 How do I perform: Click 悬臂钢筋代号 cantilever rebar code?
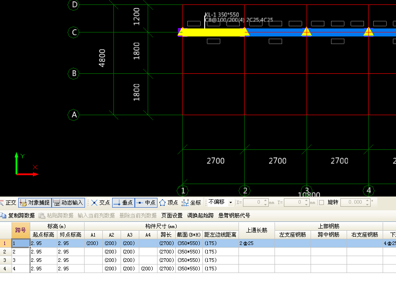point(234,216)
